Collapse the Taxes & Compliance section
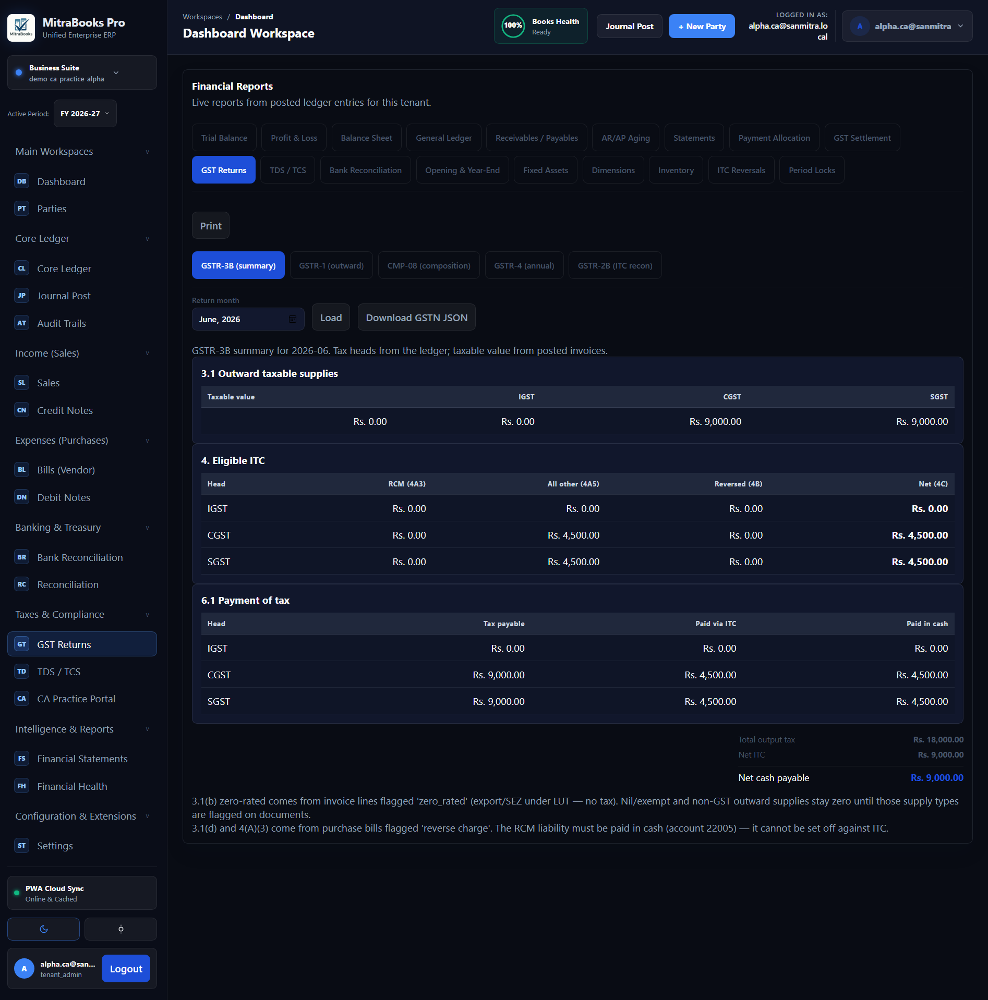 82,615
